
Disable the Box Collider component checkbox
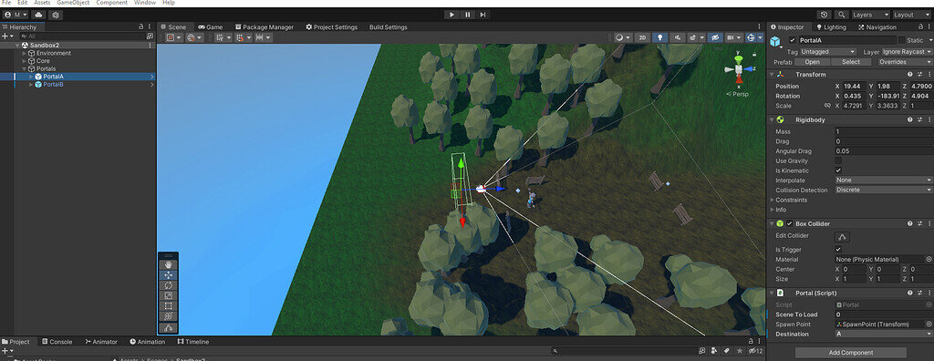click(790, 223)
